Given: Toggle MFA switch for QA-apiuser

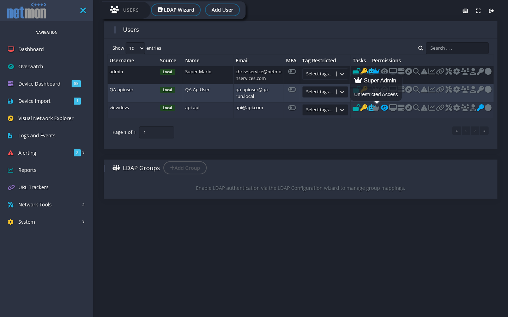Looking at the screenshot, I should 292,89.
